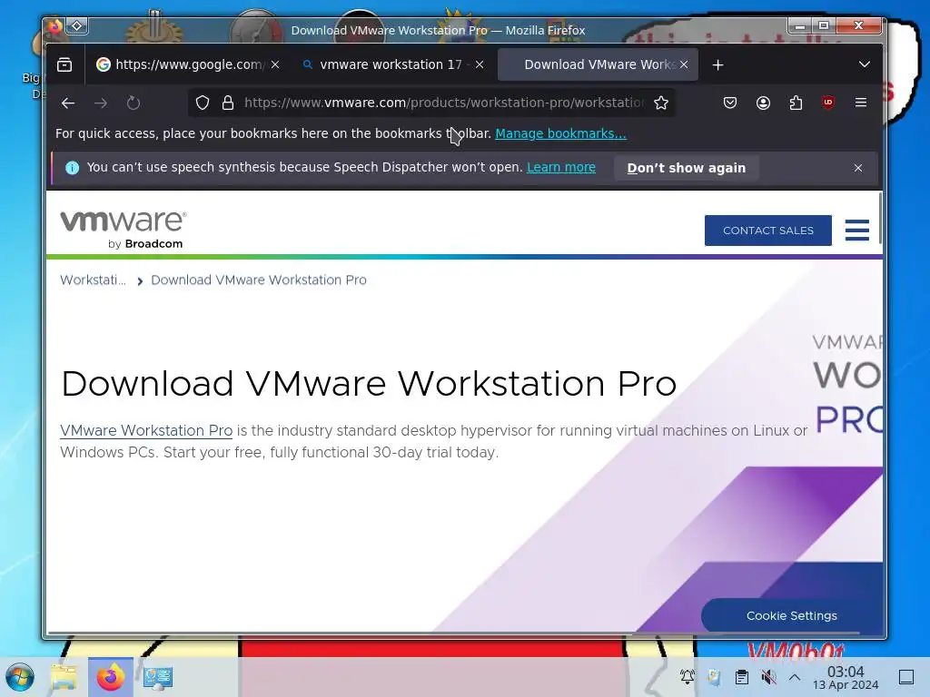Switch to vmware workstation 17 search tab
Screen dimensions: 930x697
point(391,64)
